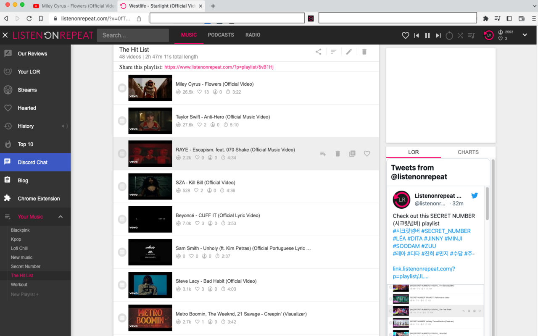Switch to the PODCASTS tab
This screenshot has height=336, width=538.
click(x=221, y=35)
